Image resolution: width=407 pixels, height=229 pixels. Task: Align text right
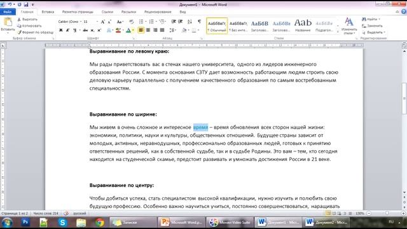pyautogui.click(x=155, y=31)
